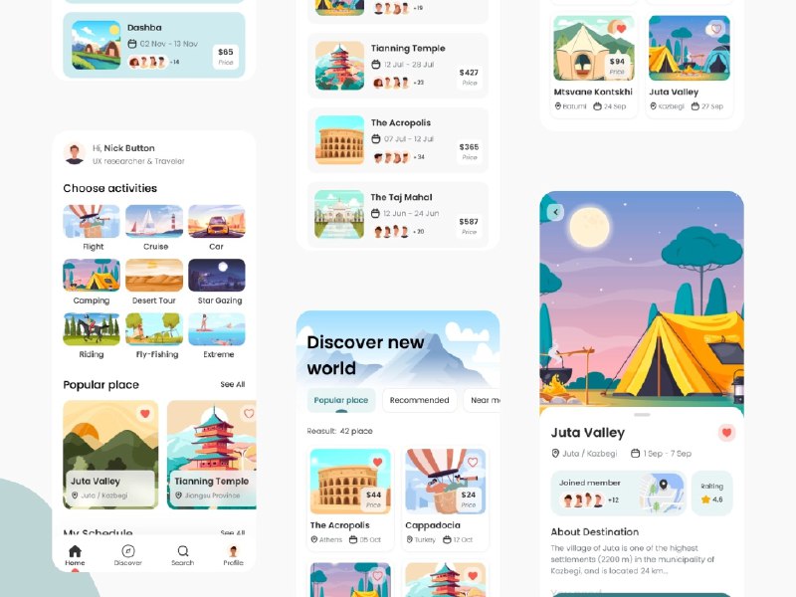The image size is (796, 597).
Task: Select the Camping activity tile
Action: point(92,282)
